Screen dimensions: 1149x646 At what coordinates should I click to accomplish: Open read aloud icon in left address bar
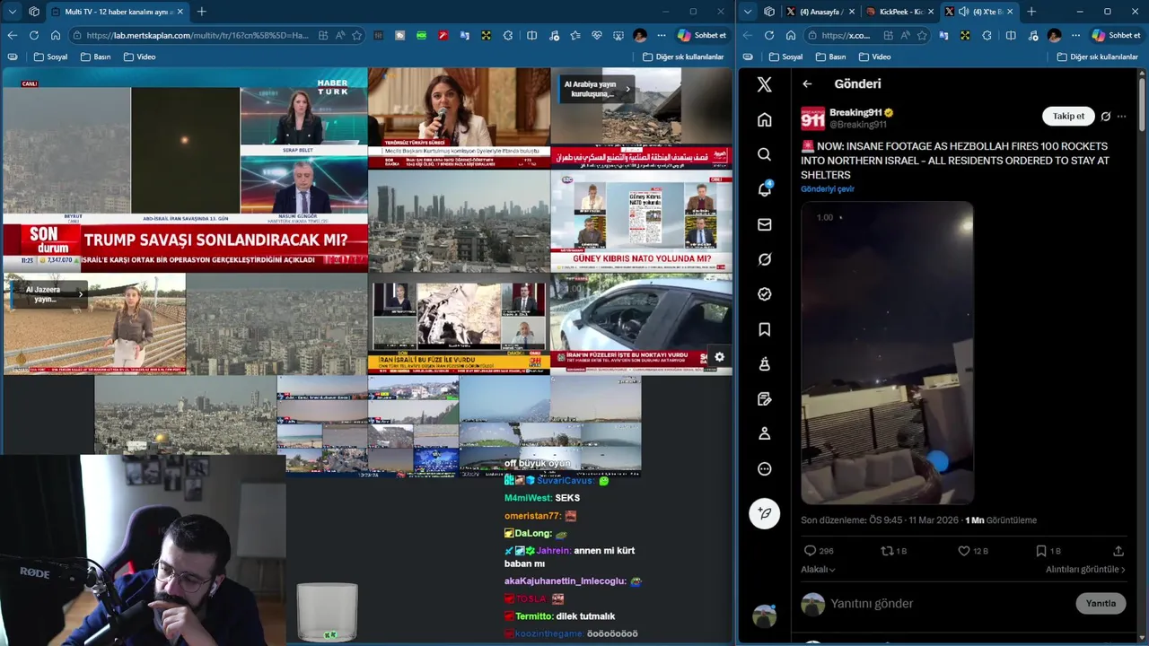pyautogui.click(x=340, y=35)
